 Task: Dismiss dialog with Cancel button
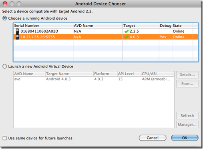click(x=153, y=138)
